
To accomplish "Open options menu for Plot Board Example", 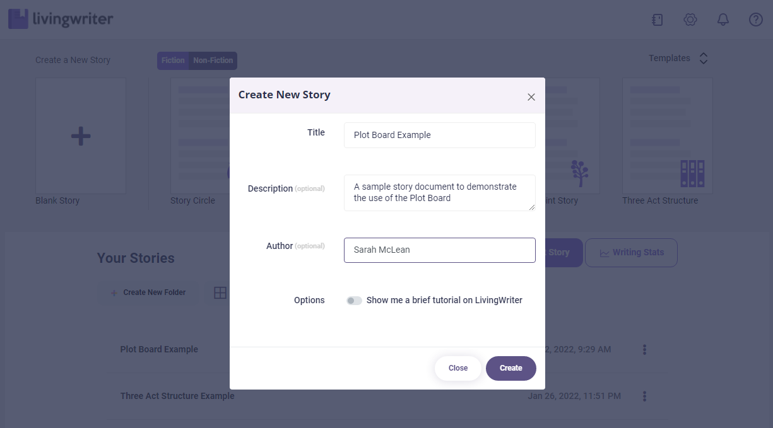I will pos(644,349).
